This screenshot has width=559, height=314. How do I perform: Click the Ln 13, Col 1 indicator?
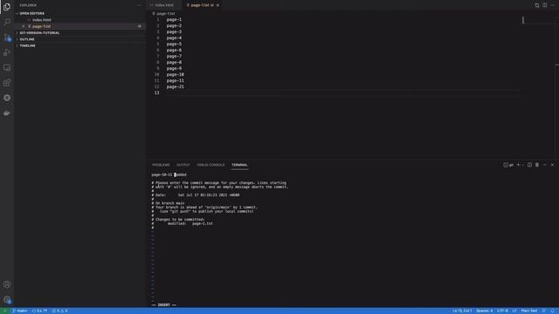462,311
